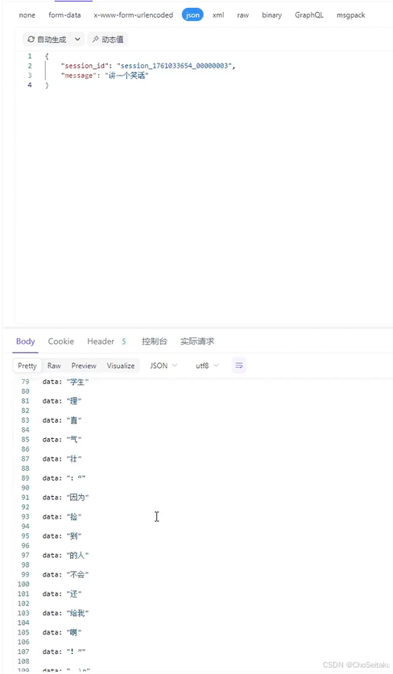Select the none body type

[27, 15]
